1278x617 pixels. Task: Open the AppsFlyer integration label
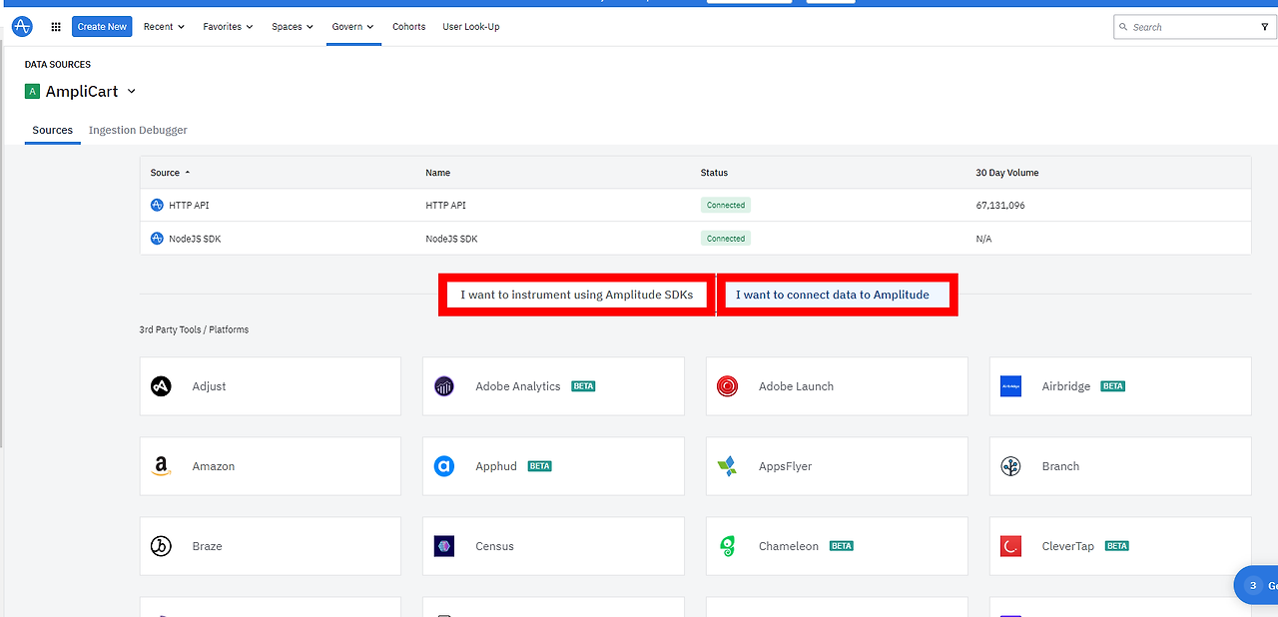pyautogui.click(x=786, y=466)
